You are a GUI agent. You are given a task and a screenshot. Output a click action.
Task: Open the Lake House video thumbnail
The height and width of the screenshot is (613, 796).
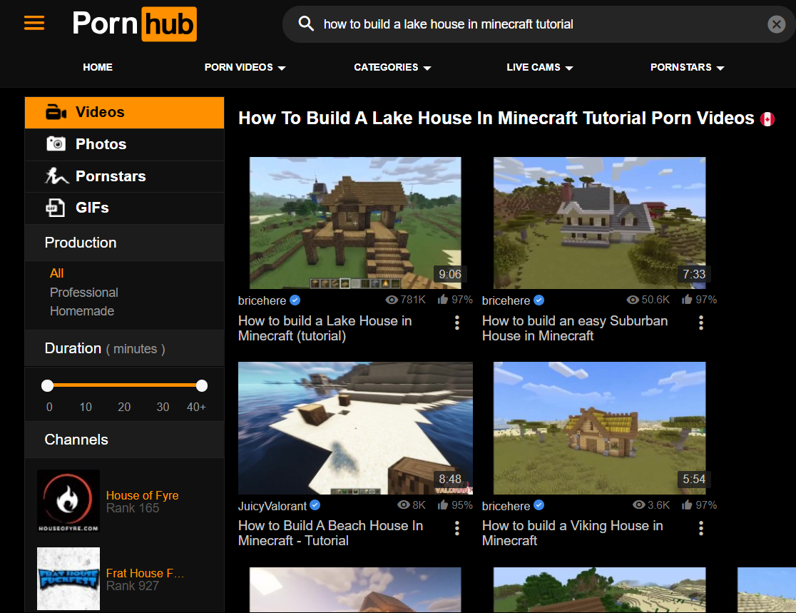355,223
